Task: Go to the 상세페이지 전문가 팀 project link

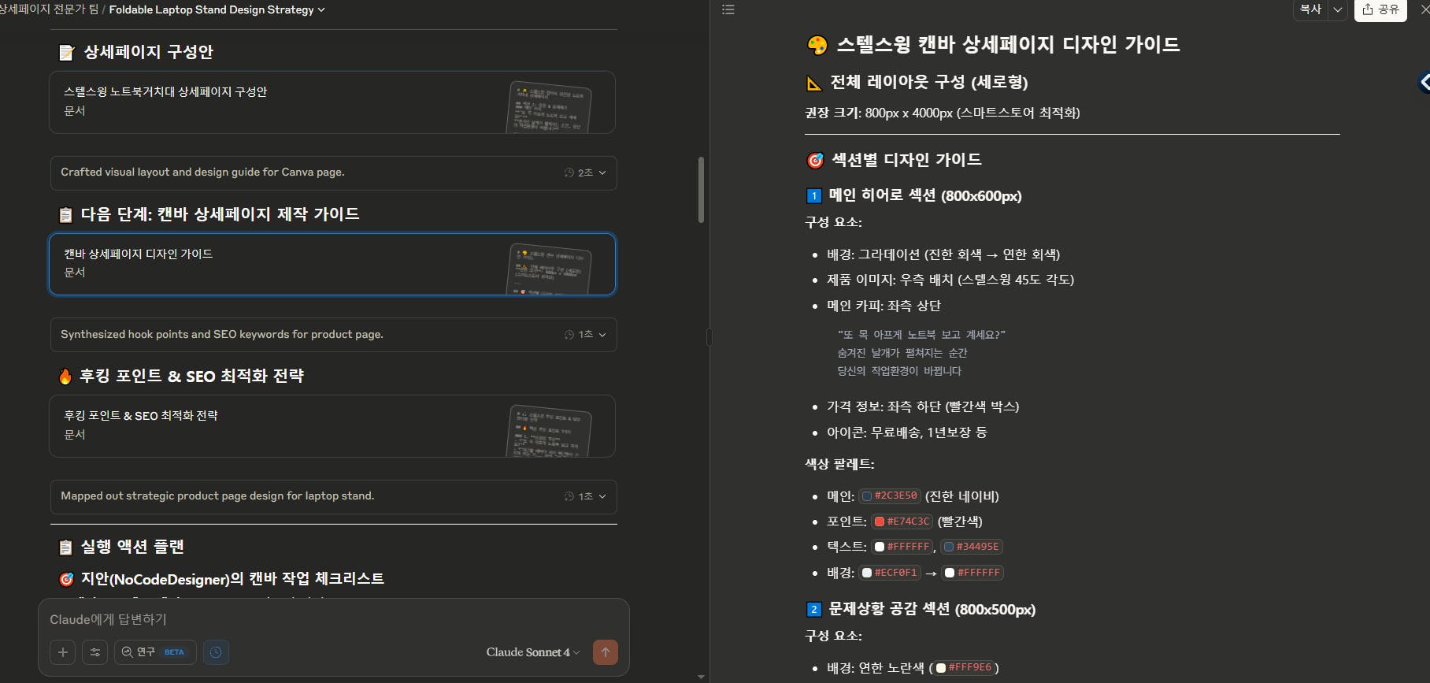Action: 49,9
